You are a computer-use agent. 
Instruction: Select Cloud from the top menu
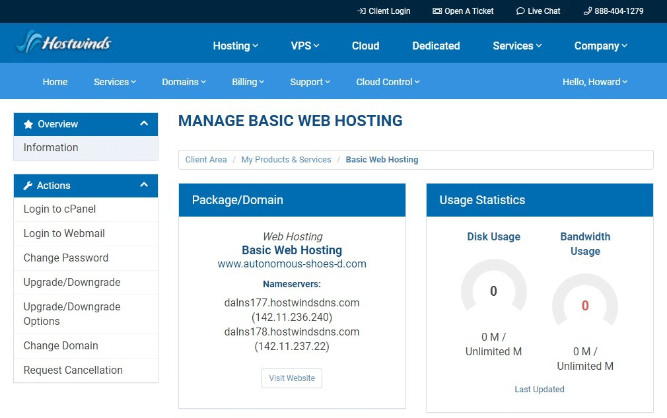365,46
